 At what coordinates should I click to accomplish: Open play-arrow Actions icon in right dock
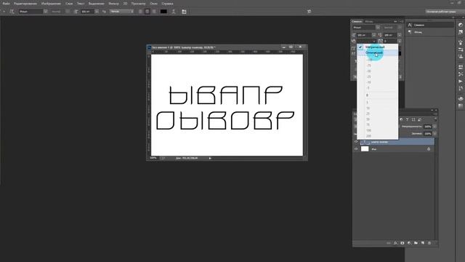(461, 81)
